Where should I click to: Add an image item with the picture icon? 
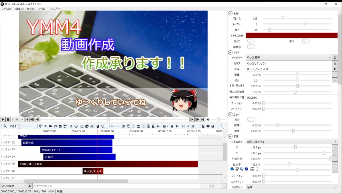coord(60,126)
